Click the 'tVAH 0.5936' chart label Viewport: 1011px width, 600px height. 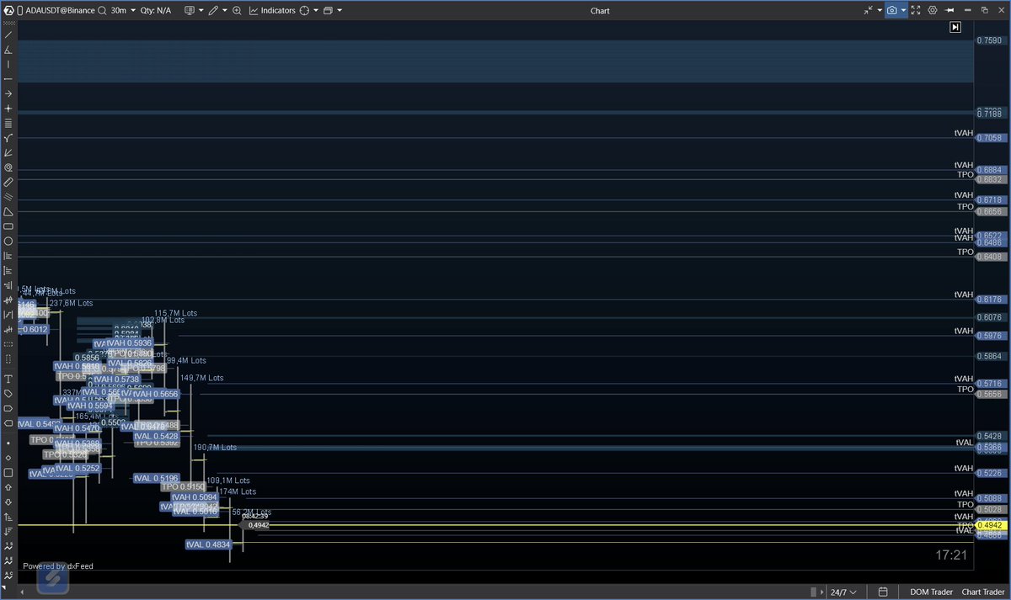129,342
